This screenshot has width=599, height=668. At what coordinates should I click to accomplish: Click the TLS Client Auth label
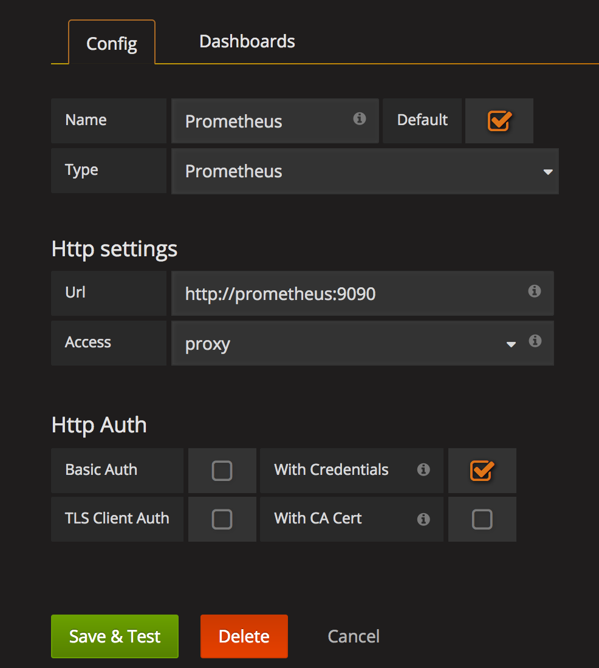[117, 518]
